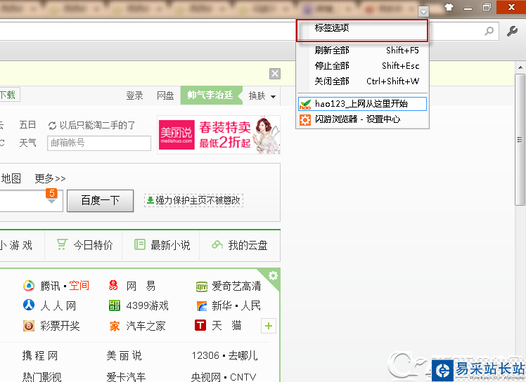Click the hao123 favicon in tab list

[305, 104]
